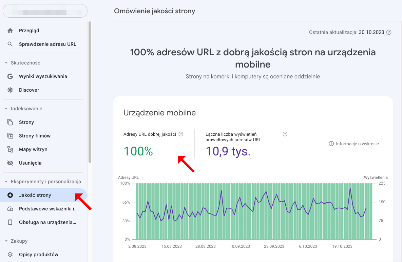The image size is (402, 262).
Task: Open help beside Łączna liczba wyświetleń
Action: [x=285, y=134]
